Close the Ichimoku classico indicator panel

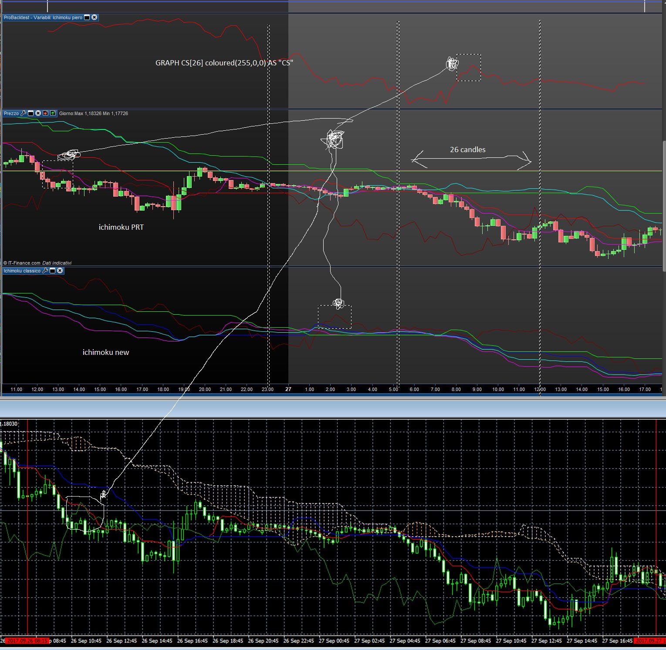point(60,271)
